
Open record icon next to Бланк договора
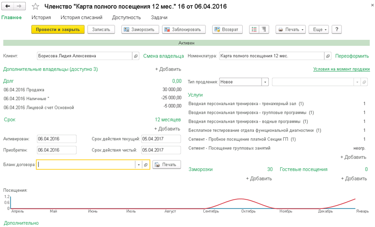(145, 165)
